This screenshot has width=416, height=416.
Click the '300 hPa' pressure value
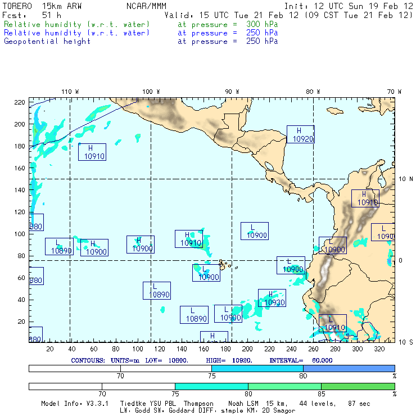[262, 24]
